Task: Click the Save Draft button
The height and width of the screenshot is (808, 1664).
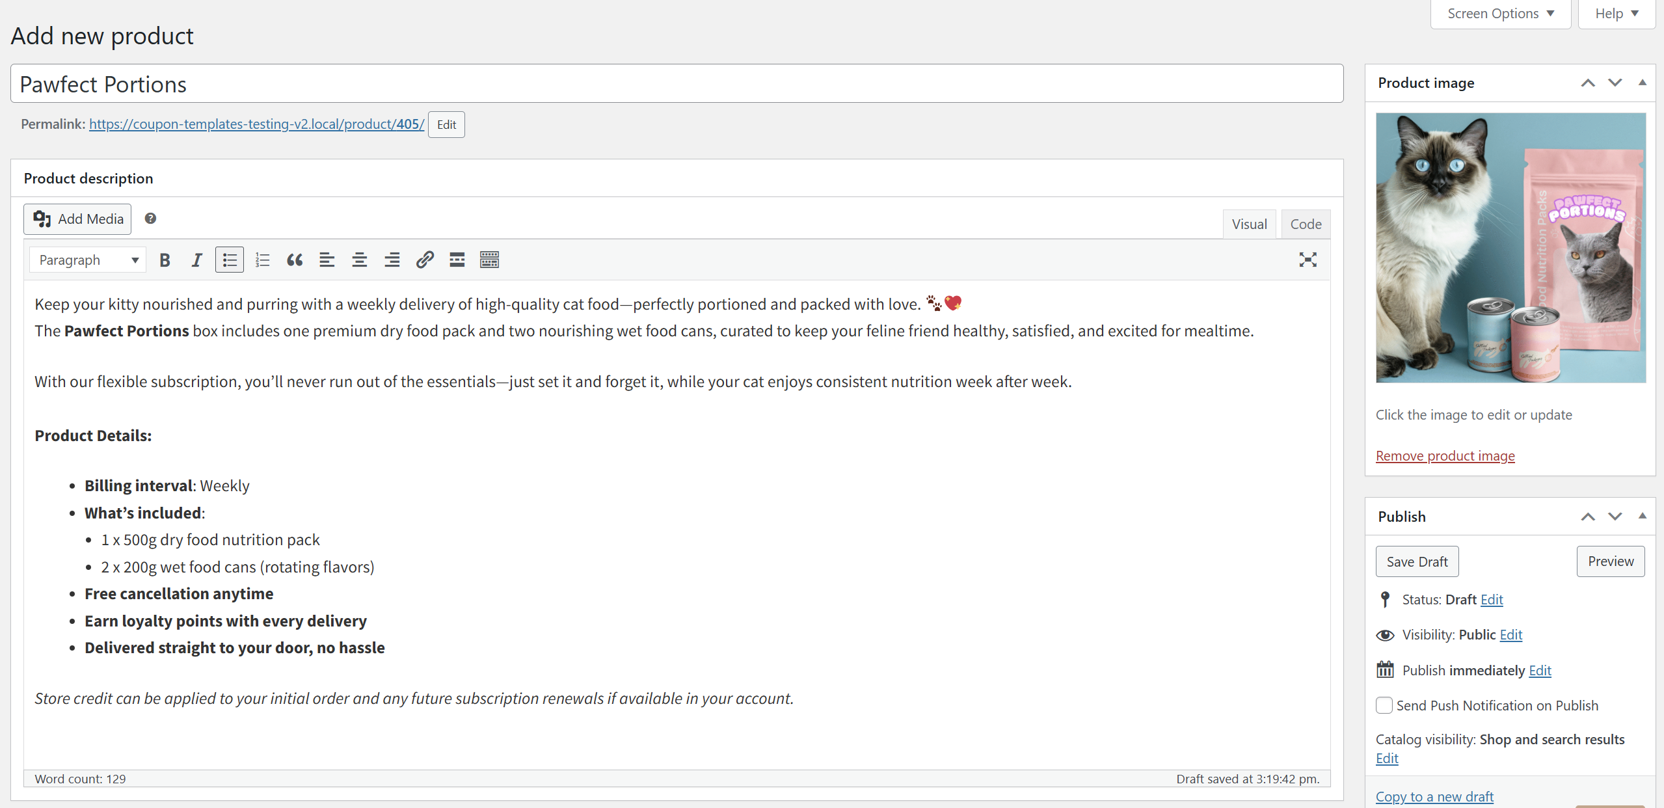Action: [1417, 561]
